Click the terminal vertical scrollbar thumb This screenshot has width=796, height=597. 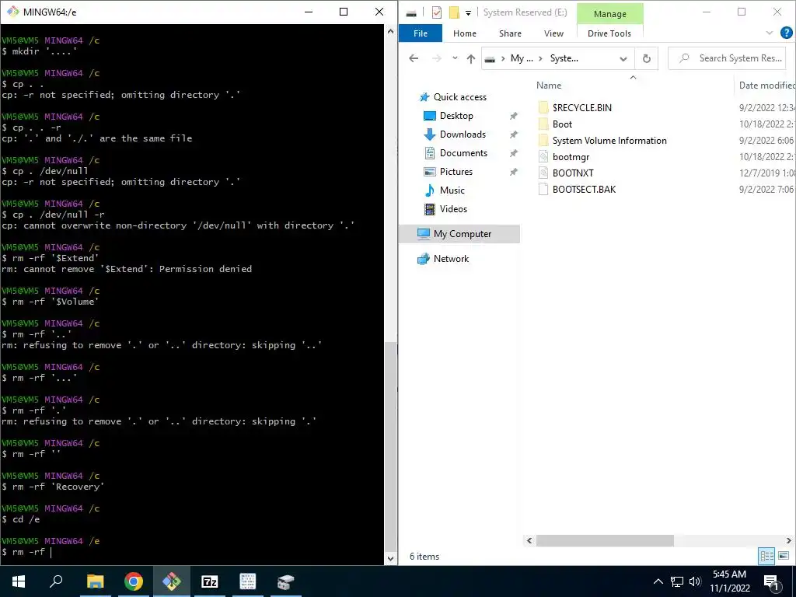tap(390, 446)
